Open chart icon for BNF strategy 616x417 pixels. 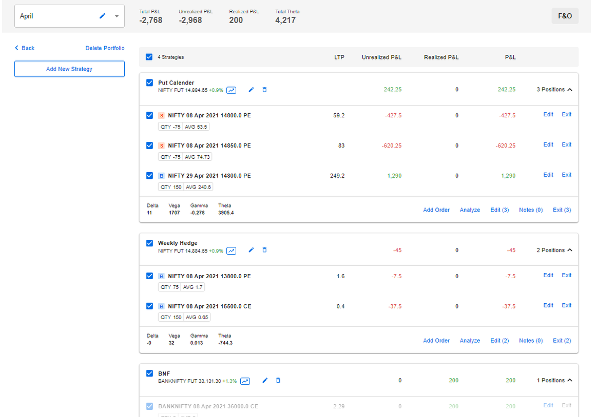pos(245,381)
